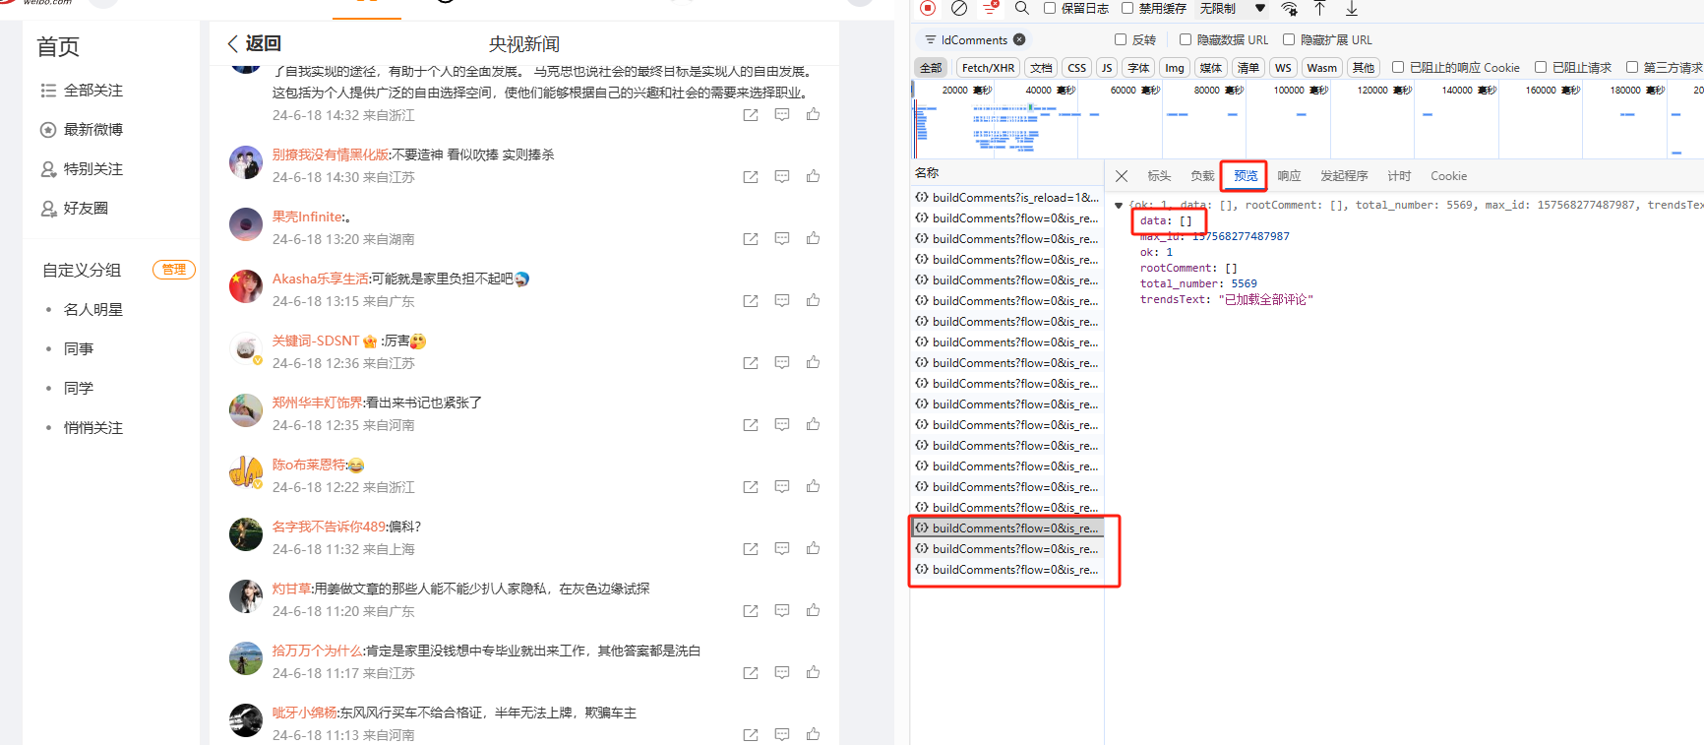
Task: Open 发起程序 initiator tab
Action: coord(1344,176)
